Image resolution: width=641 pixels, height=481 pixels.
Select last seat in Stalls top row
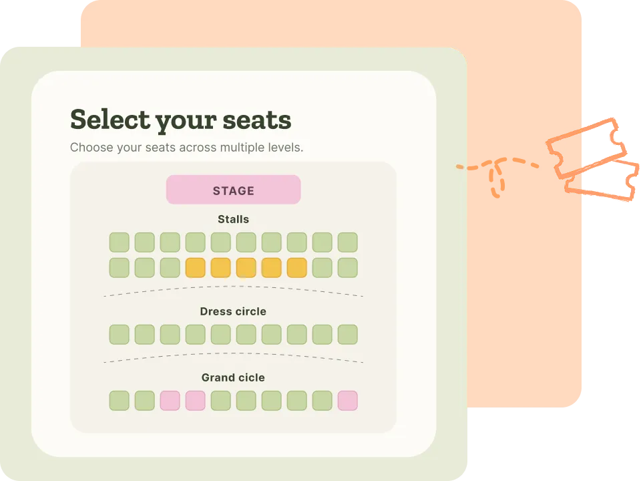pos(347,242)
